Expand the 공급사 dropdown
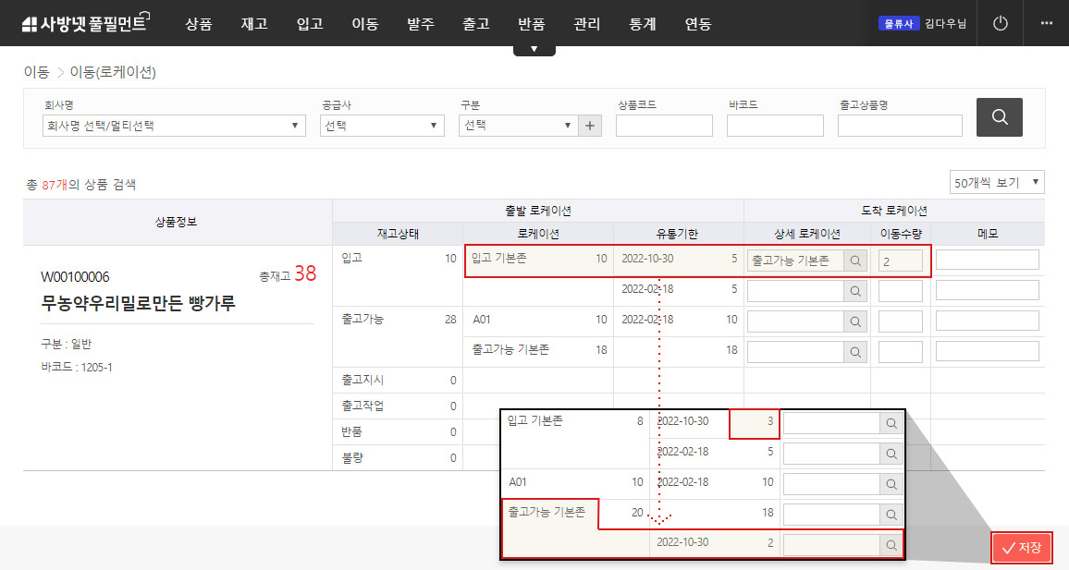 coord(382,126)
